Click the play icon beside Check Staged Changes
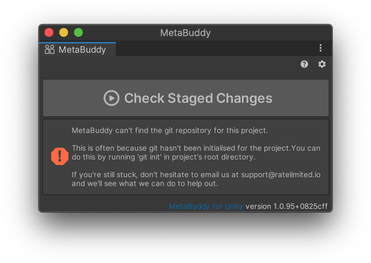 tap(111, 98)
